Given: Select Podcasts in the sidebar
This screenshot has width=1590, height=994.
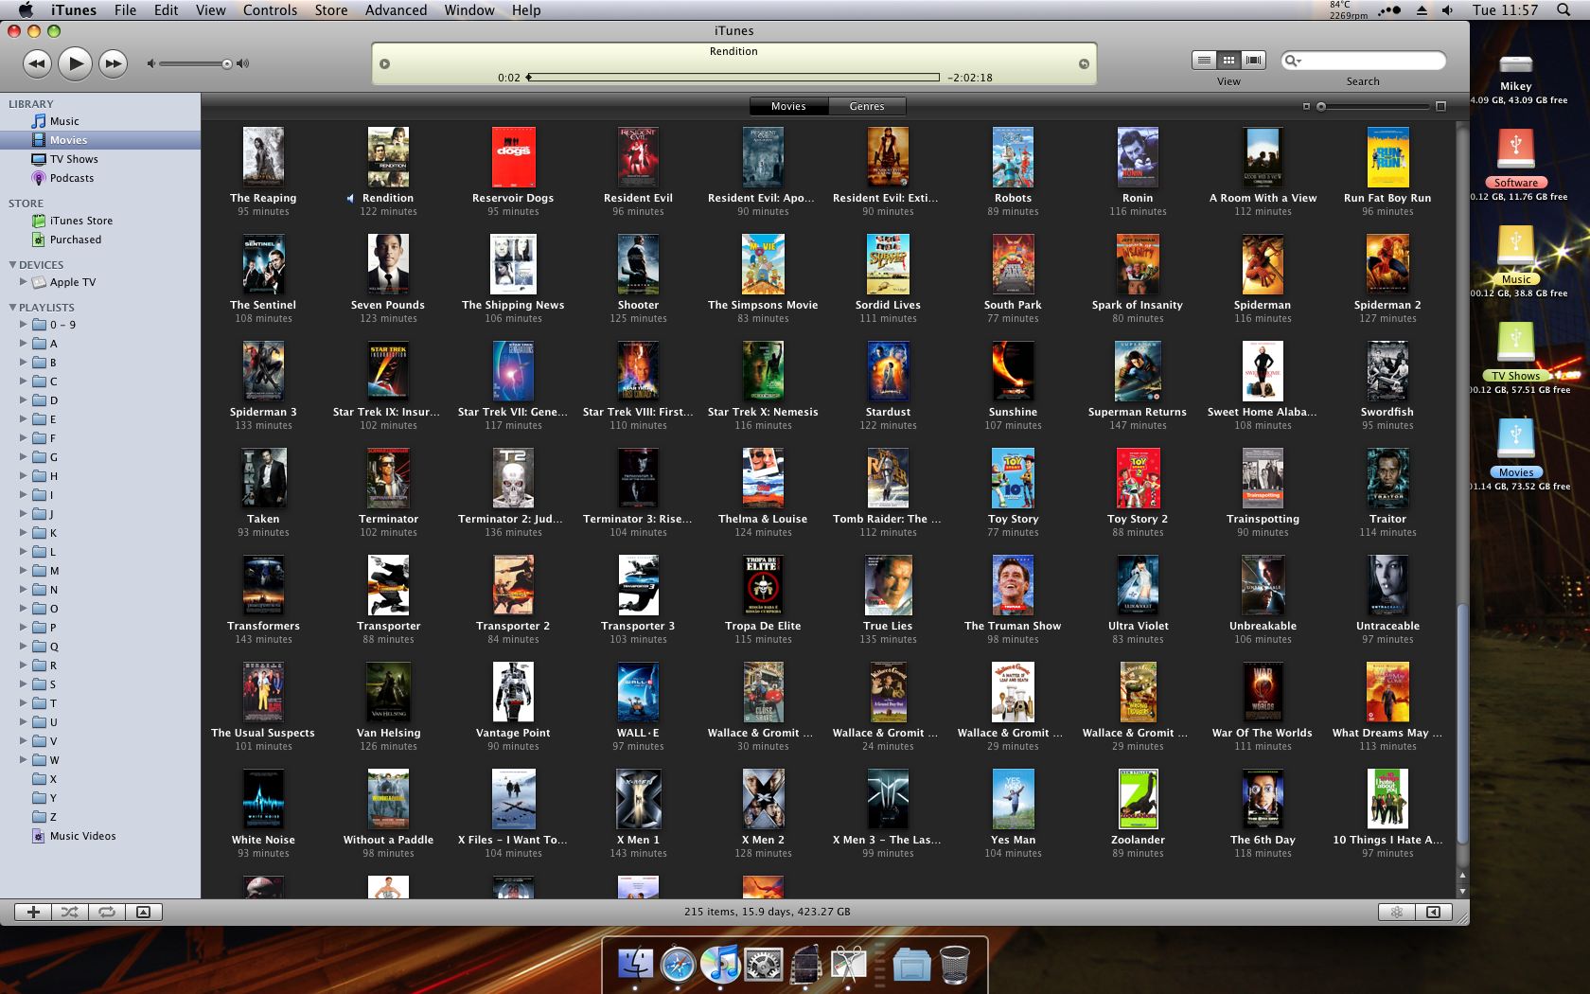Looking at the screenshot, I should pyautogui.click(x=70, y=177).
